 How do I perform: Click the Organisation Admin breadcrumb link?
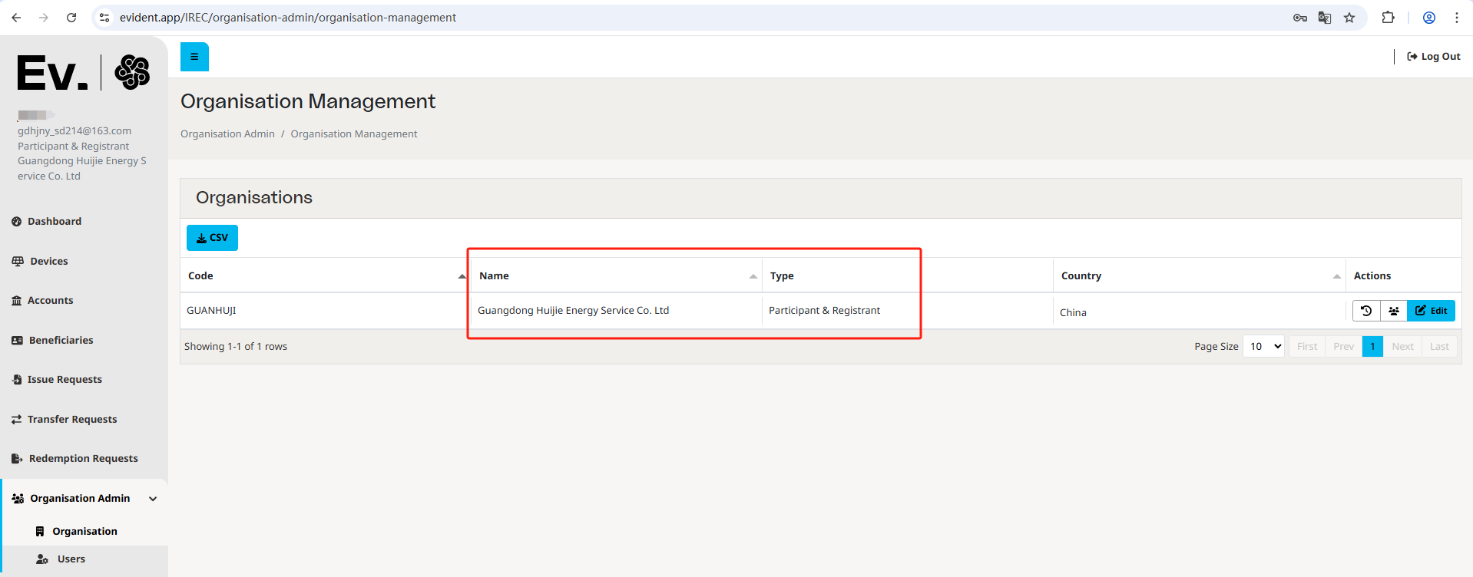coord(227,134)
